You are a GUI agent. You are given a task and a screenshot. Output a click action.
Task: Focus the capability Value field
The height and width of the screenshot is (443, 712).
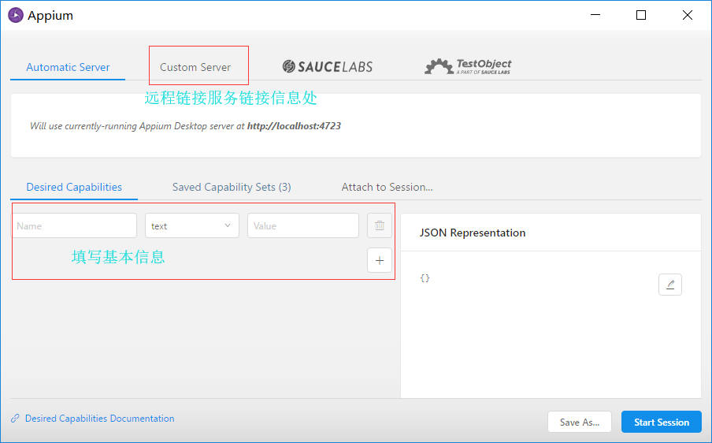pyautogui.click(x=303, y=225)
